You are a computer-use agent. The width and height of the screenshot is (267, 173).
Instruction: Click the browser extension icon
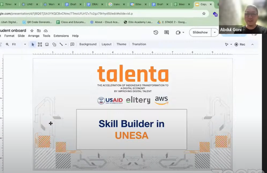pyautogui.click(x=215, y=14)
